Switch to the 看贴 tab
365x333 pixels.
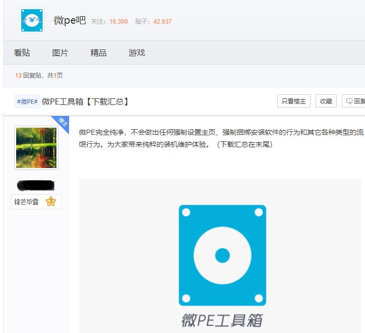[22, 52]
